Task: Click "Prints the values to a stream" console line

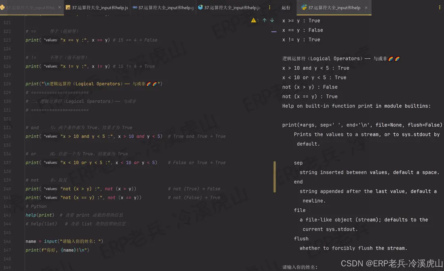Action: [367, 135]
